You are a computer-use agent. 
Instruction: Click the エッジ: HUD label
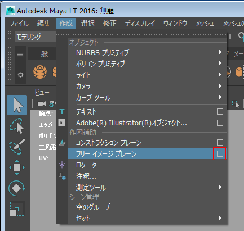pyautogui.click(x=46, y=124)
